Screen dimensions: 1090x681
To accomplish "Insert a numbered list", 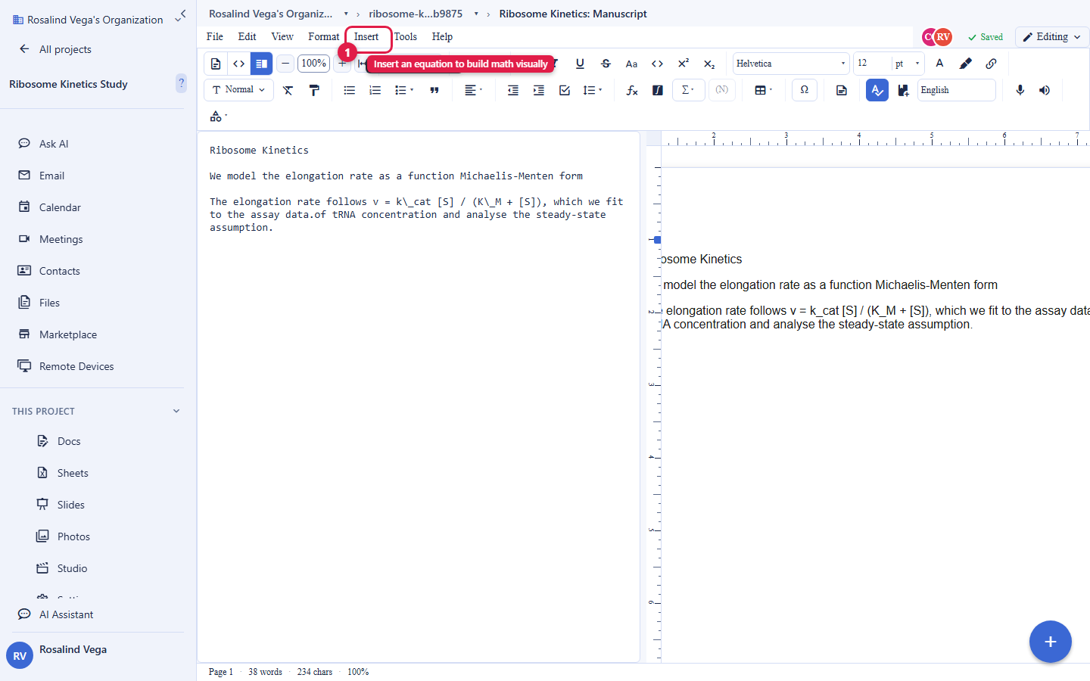I will pos(375,90).
